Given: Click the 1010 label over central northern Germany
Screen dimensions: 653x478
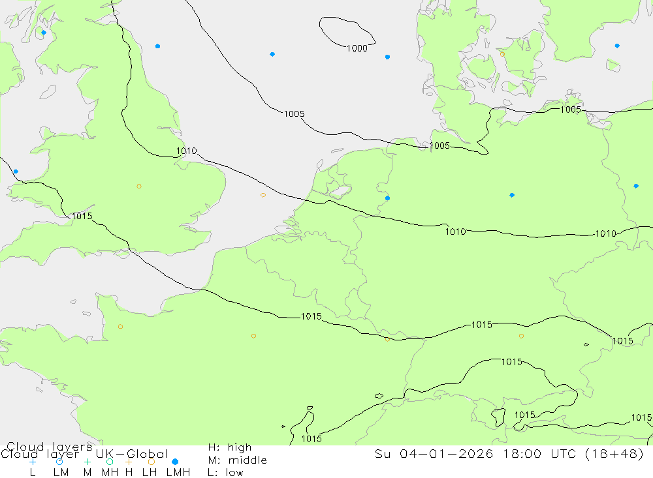Looking at the screenshot, I should [455, 232].
